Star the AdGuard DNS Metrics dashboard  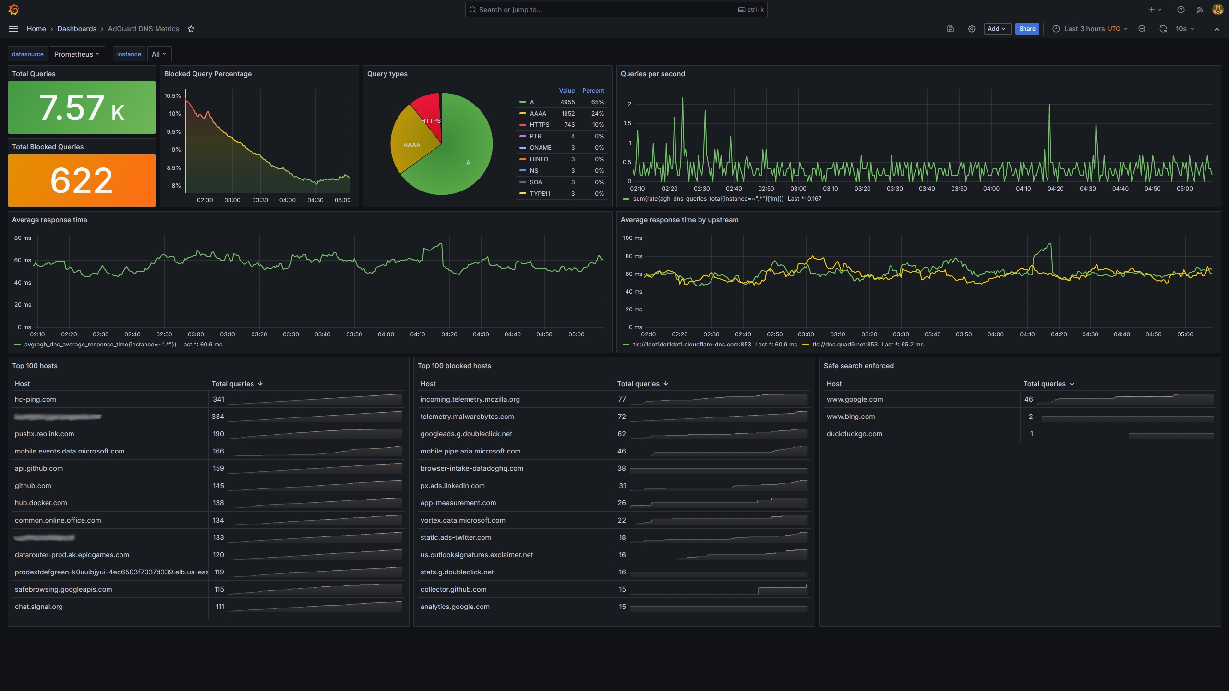191,29
